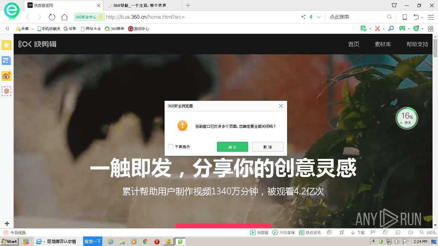Expand the 收藏 favorites dropdown
The height and width of the screenshot is (246, 438).
click(33, 29)
